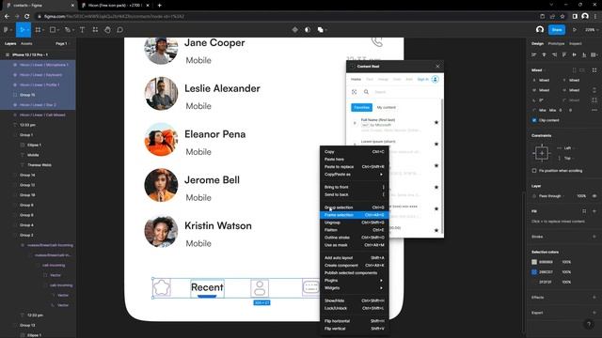Open the Top vertical constraint dropdown
Viewport: 602px width, 338px height.
[x=567, y=158]
